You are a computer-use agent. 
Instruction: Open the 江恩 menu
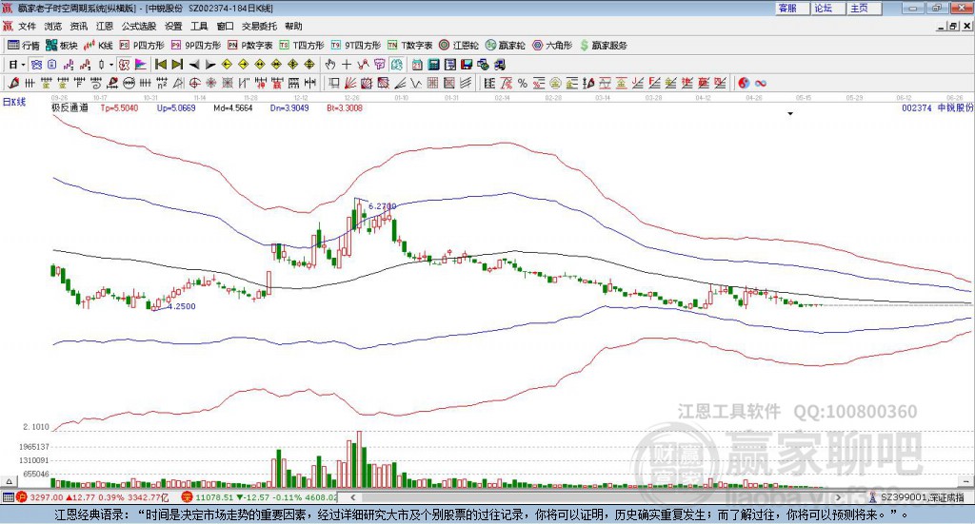point(105,26)
